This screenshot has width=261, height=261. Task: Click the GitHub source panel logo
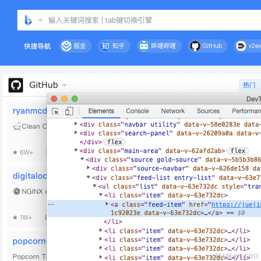(x=16, y=85)
